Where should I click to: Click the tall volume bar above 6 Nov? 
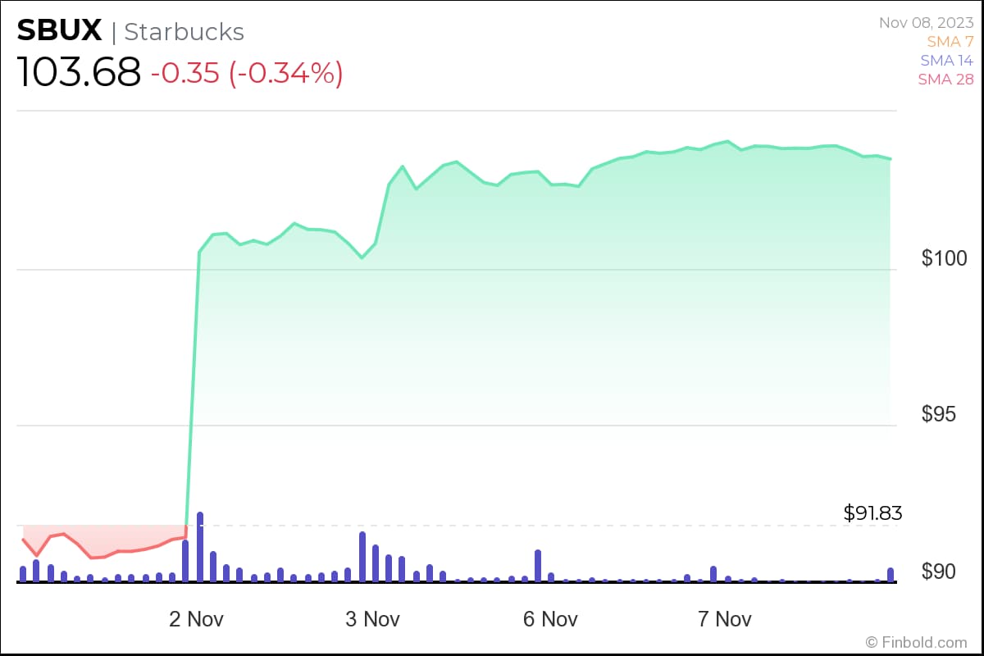click(x=538, y=565)
